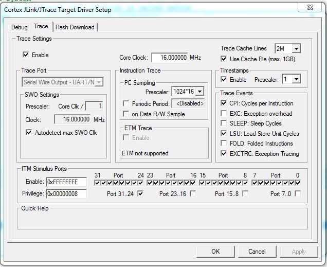Viewport: 327px width, 267px height.
Task: Click the OK button
Action: pyautogui.click(x=215, y=252)
